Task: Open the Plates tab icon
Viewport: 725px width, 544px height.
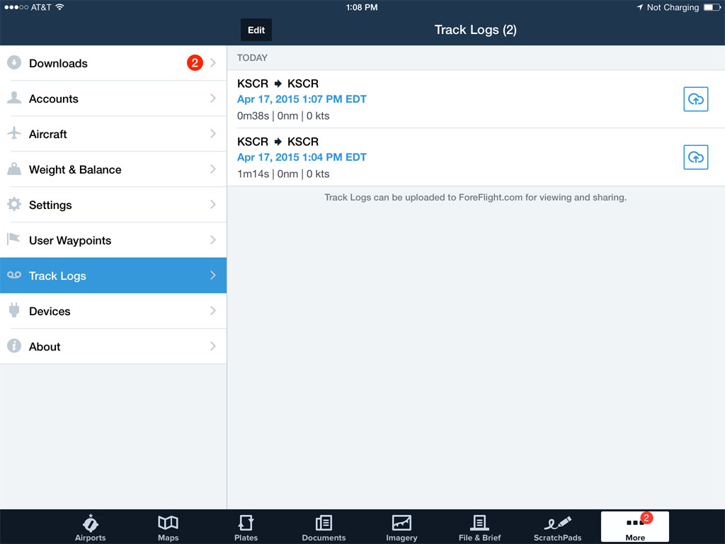Action: pyautogui.click(x=246, y=523)
